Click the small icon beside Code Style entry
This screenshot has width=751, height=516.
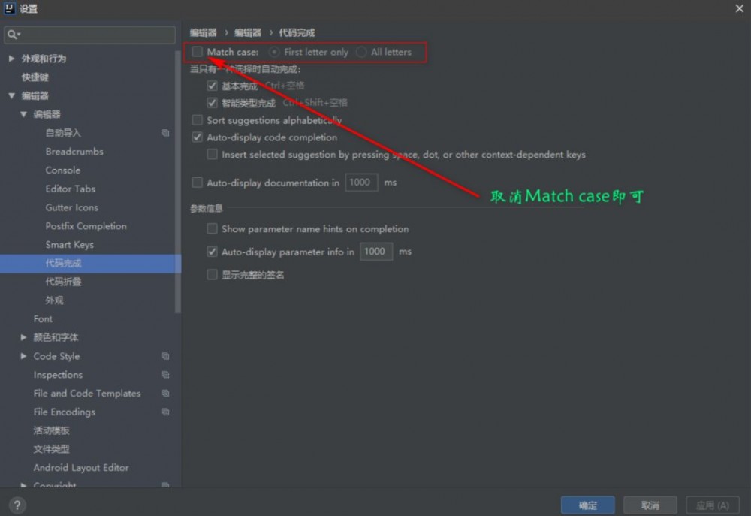point(166,356)
